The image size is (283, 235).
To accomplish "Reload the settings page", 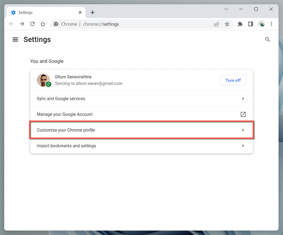I will click(x=32, y=24).
